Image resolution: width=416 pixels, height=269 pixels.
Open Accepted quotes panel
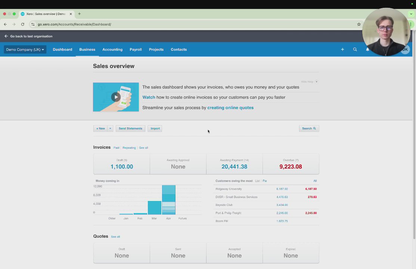click(234, 253)
